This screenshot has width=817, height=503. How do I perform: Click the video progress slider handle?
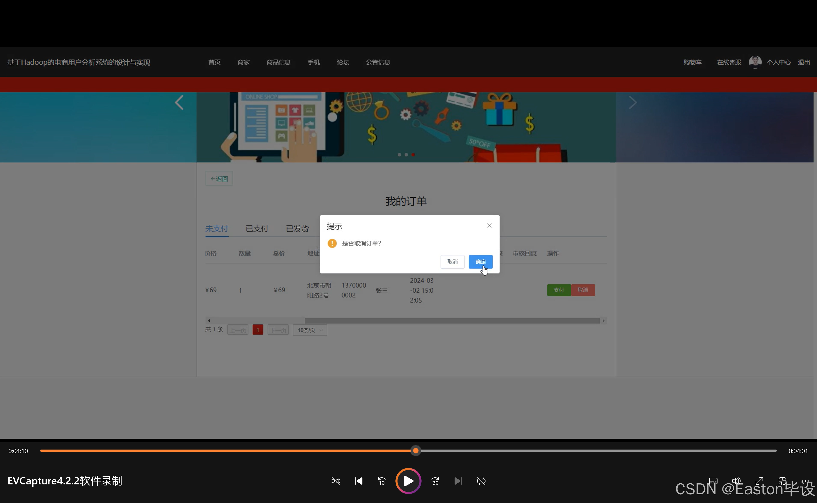click(x=416, y=451)
